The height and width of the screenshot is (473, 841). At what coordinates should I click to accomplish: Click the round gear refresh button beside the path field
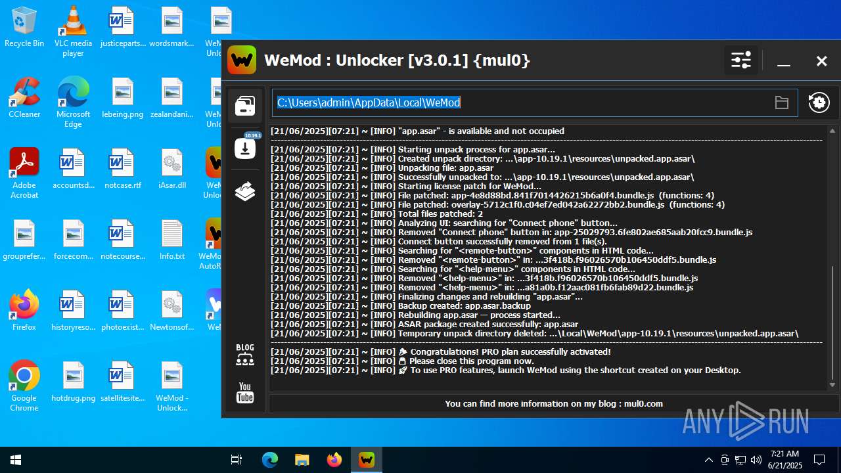click(819, 102)
